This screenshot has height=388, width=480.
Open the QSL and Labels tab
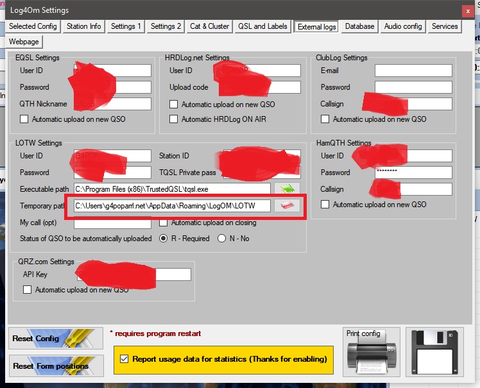(x=262, y=26)
